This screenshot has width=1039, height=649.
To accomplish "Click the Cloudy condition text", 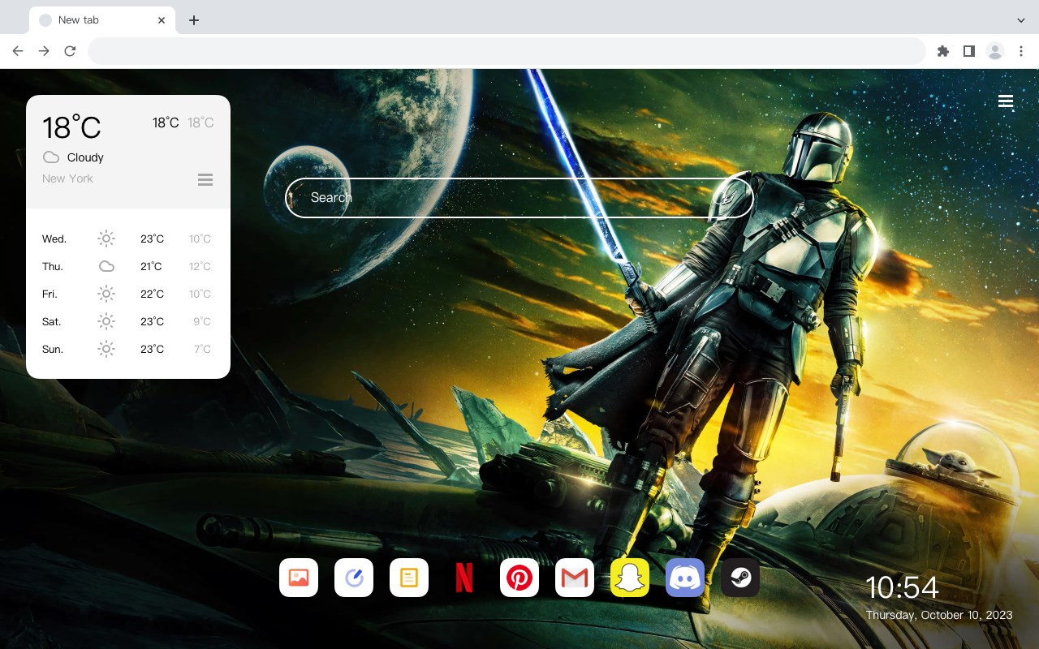I will click(85, 157).
